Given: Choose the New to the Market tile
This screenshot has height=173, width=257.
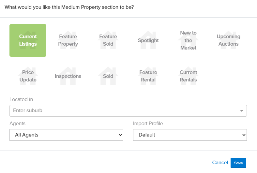Looking at the screenshot, I should pos(188,40).
